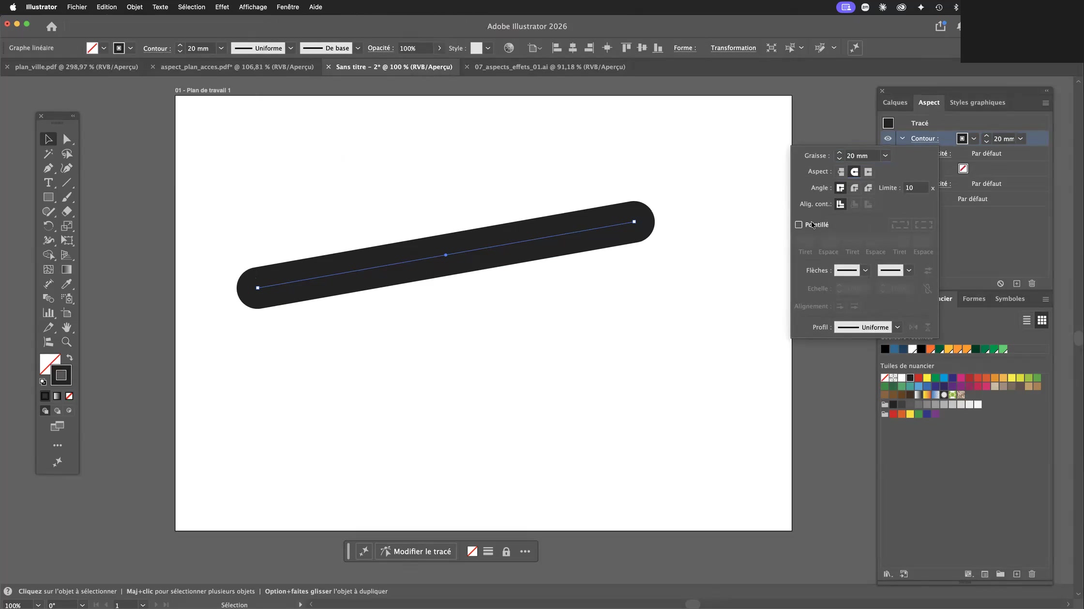Select the Gradient tool
This screenshot has width=1084, height=609.
coord(67,269)
